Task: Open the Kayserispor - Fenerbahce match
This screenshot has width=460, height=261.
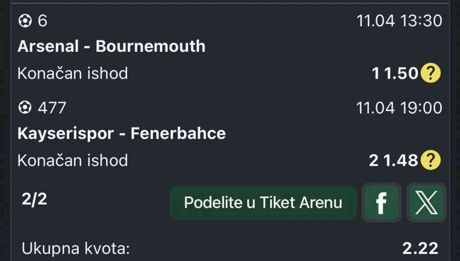Action: coord(121,133)
